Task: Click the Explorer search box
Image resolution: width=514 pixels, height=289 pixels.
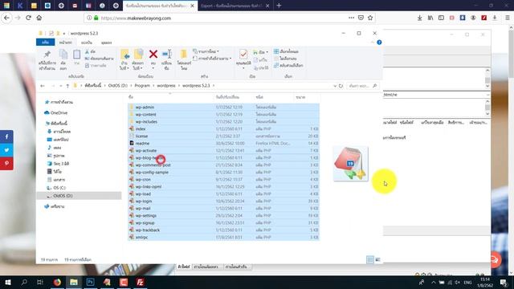Action: pyautogui.click(x=363, y=86)
